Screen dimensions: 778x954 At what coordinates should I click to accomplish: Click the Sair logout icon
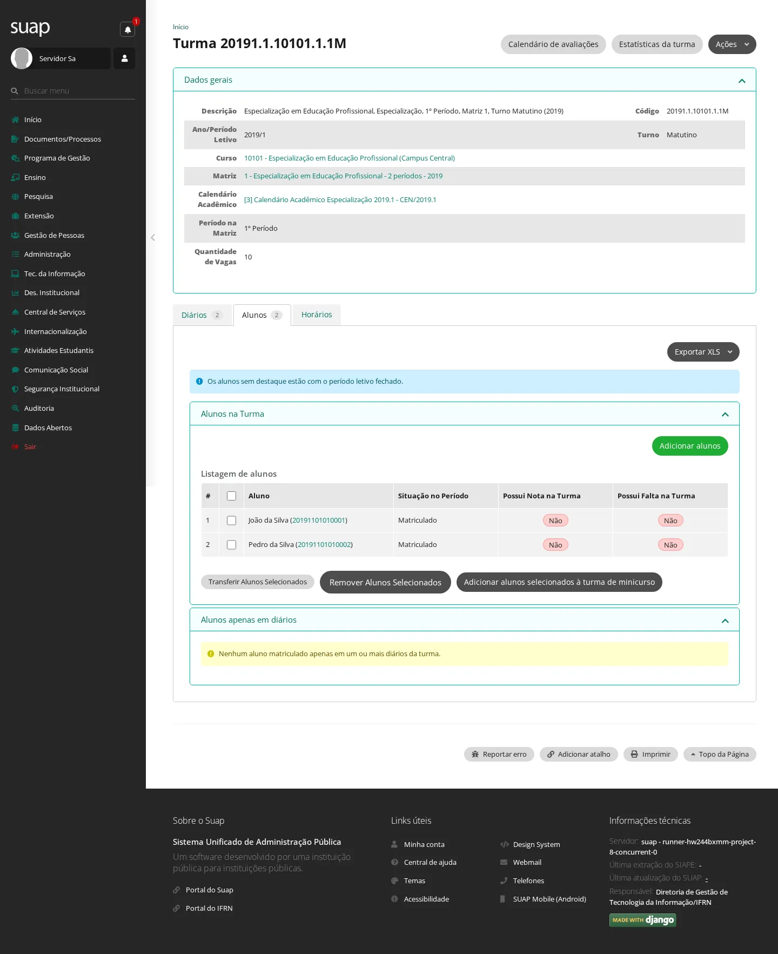click(x=15, y=446)
